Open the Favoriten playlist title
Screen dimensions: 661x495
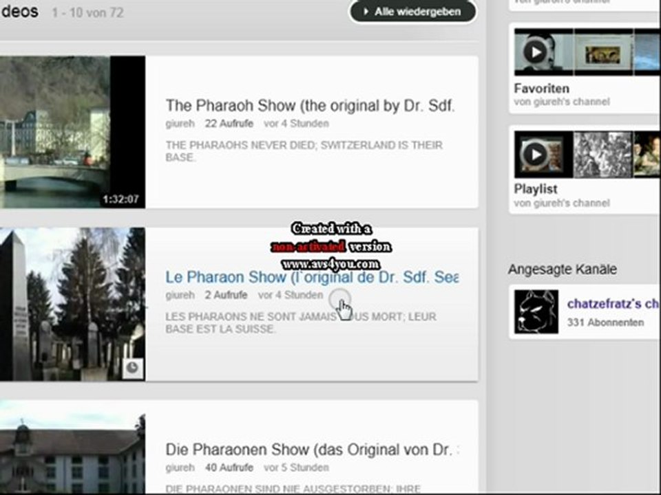point(542,89)
